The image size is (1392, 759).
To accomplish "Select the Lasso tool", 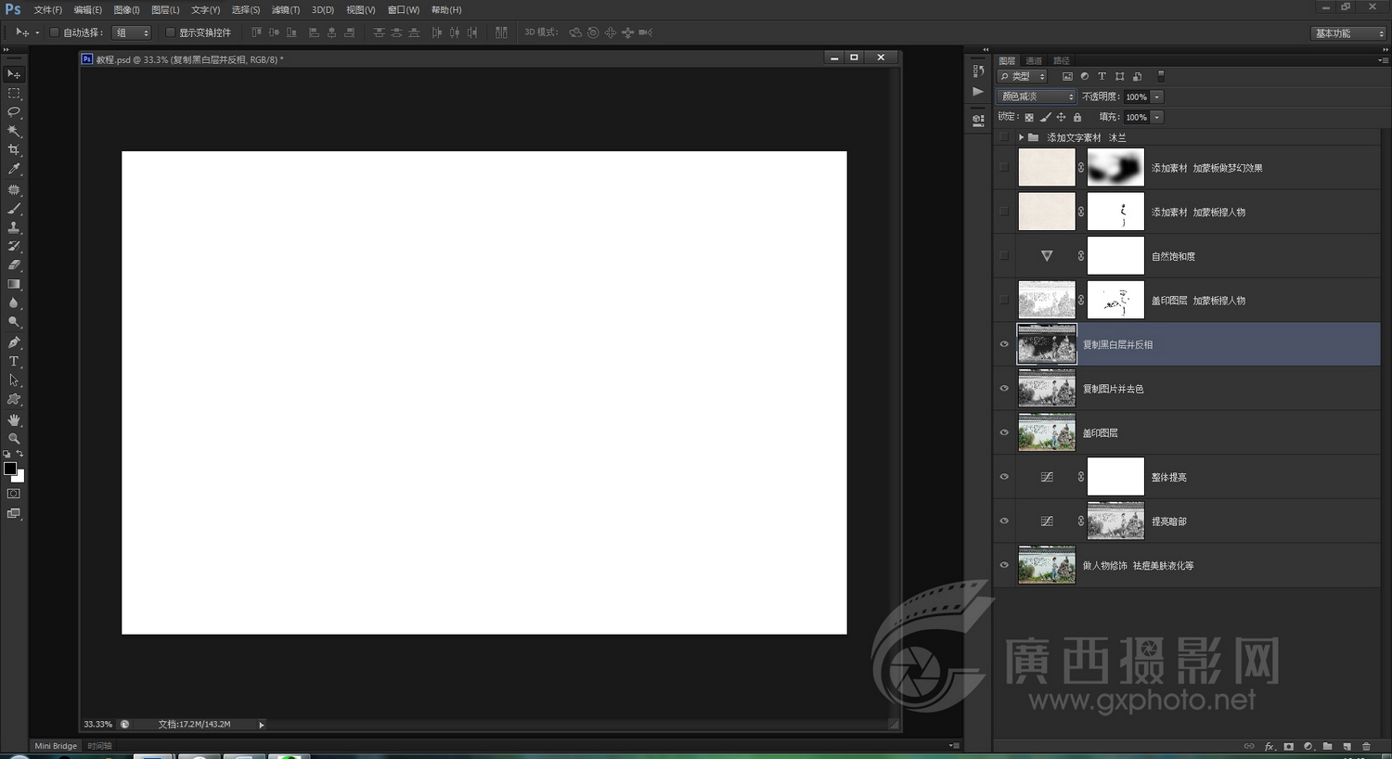I will 14,112.
